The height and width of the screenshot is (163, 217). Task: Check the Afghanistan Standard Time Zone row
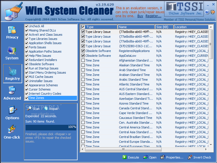[83, 60]
